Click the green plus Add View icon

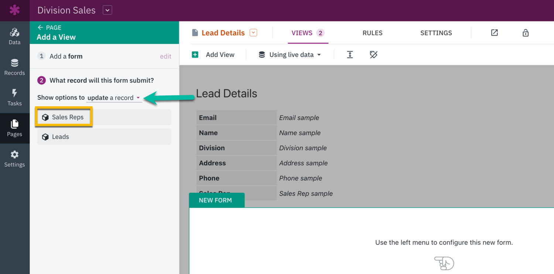tap(195, 55)
